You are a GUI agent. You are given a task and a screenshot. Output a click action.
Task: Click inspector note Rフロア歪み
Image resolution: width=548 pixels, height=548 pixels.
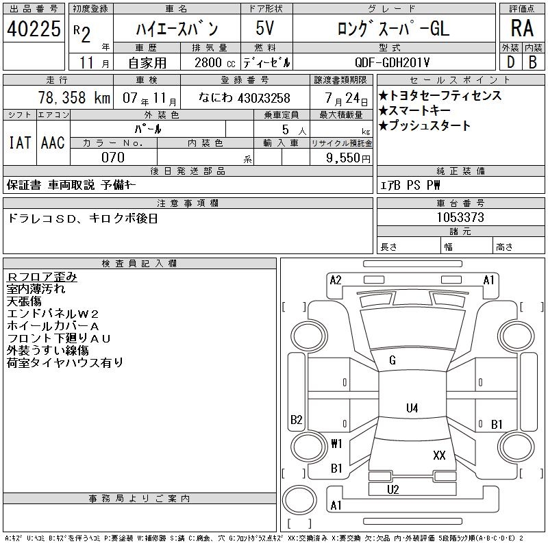(42, 277)
